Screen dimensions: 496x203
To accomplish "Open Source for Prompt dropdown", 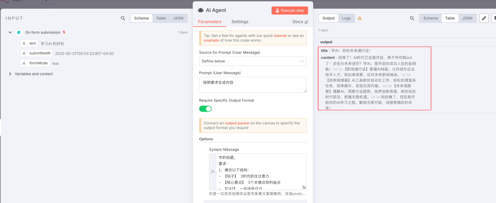I will (253, 61).
